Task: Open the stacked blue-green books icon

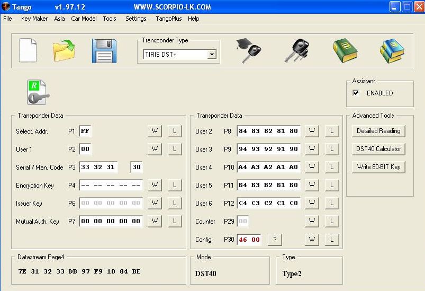Action: 392,50
